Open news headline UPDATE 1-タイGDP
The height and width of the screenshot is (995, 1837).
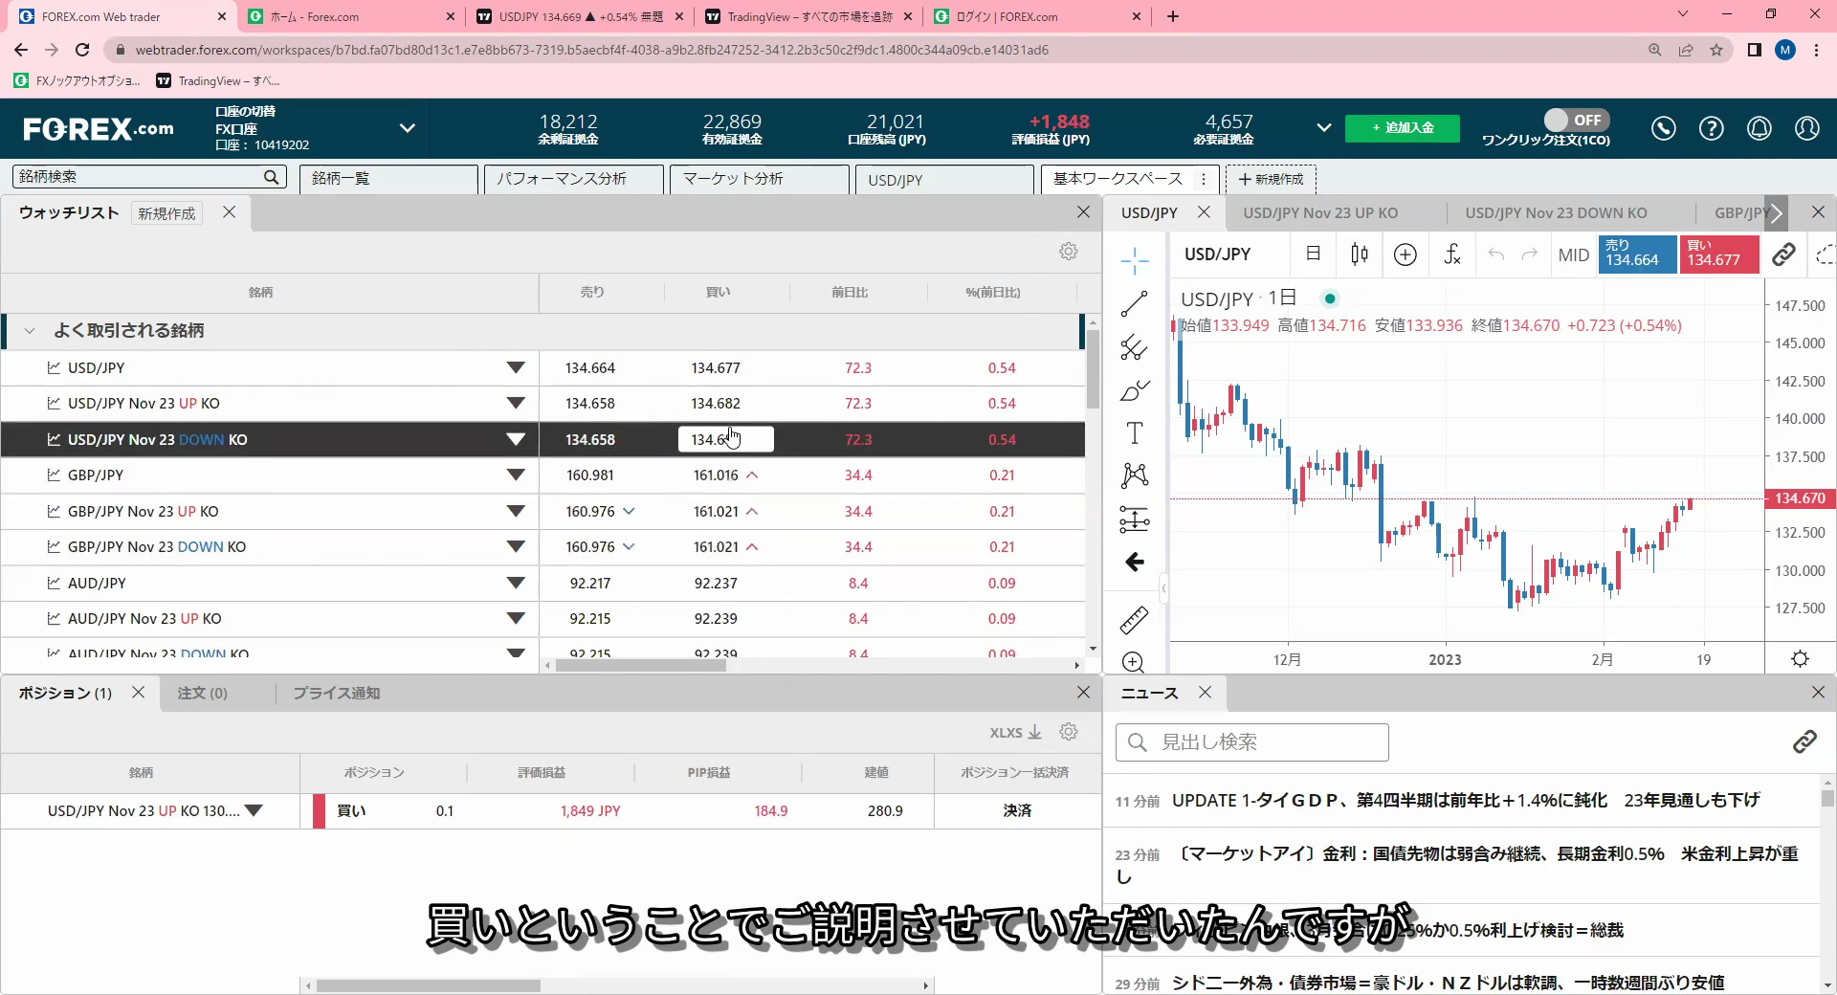click(x=1466, y=801)
